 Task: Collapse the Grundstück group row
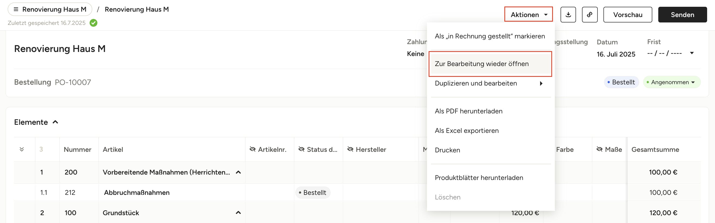[x=238, y=213]
